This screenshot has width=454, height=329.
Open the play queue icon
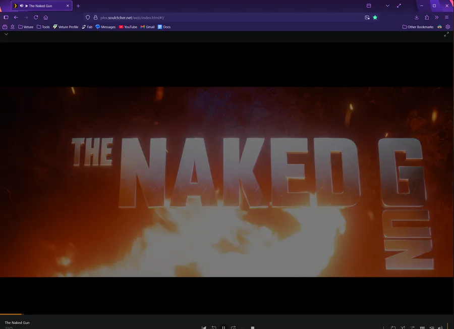point(432,327)
